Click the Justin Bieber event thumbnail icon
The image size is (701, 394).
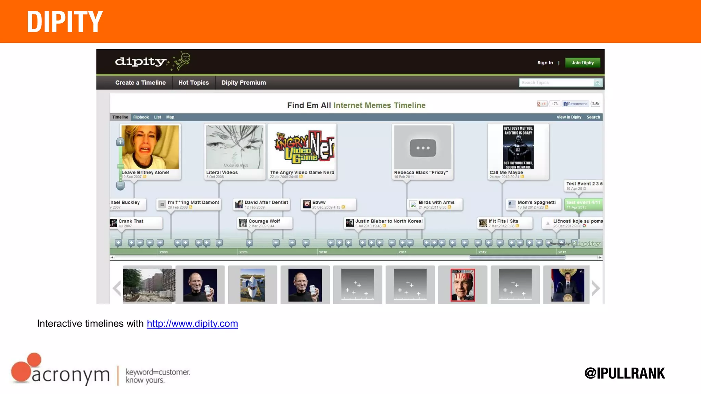point(349,223)
